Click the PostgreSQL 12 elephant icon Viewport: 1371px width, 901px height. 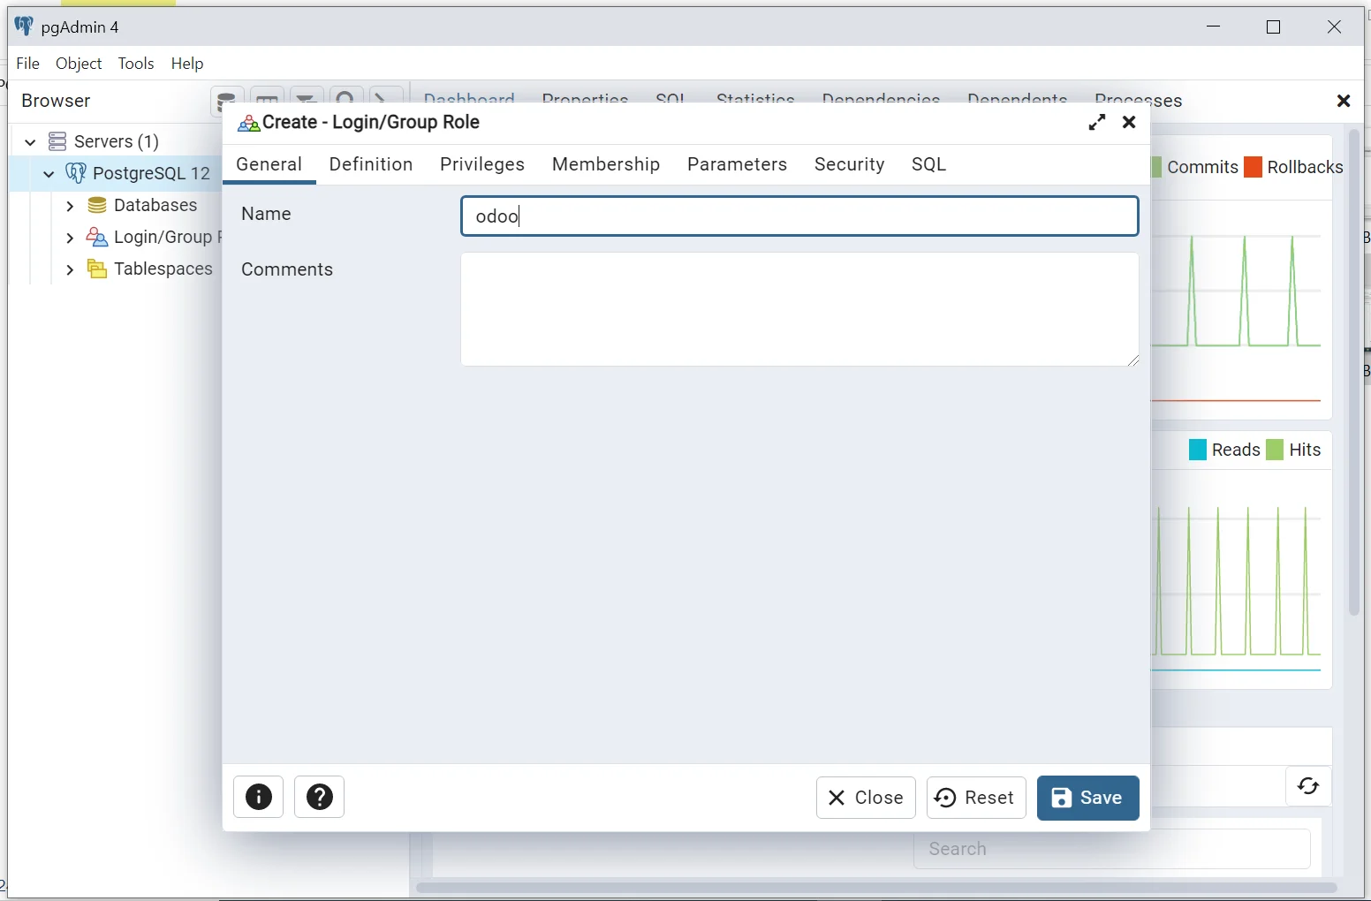point(76,173)
